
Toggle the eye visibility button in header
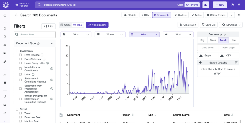coord(206,5)
